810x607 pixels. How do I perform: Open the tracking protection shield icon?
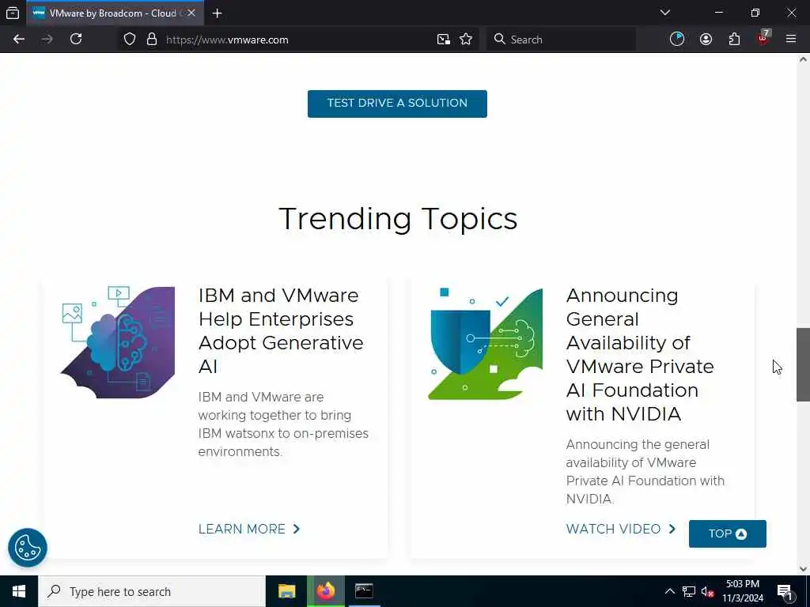tap(130, 40)
